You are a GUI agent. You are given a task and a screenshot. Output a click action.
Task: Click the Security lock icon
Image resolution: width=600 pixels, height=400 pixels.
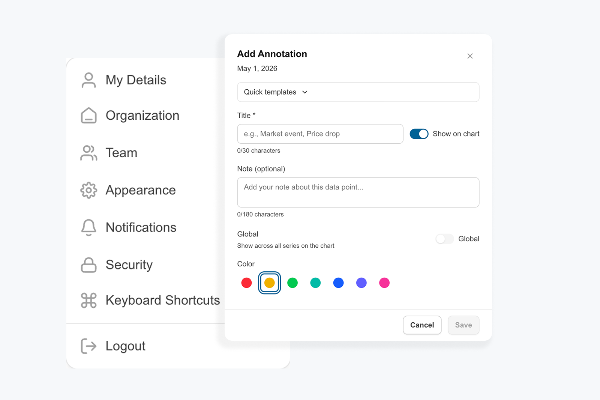[88, 265]
